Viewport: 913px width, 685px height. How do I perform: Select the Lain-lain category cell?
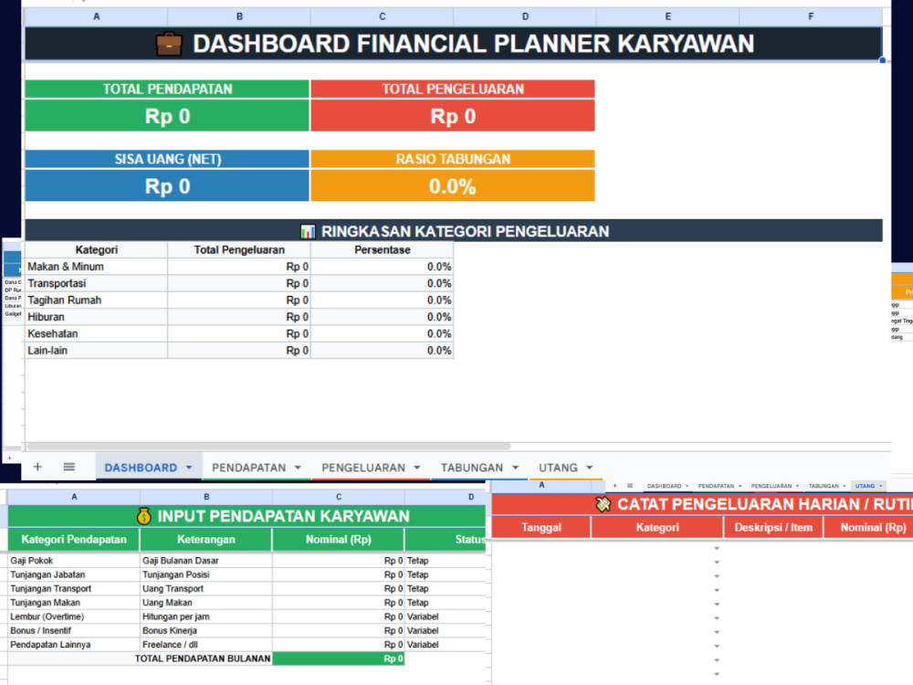(96, 351)
